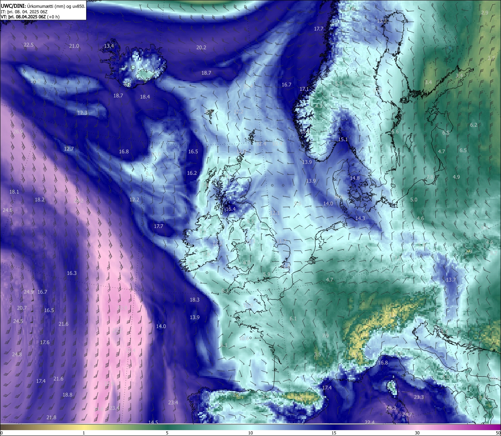Click the 1 tick on the color scale
The height and width of the screenshot is (436, 501).
84,433
